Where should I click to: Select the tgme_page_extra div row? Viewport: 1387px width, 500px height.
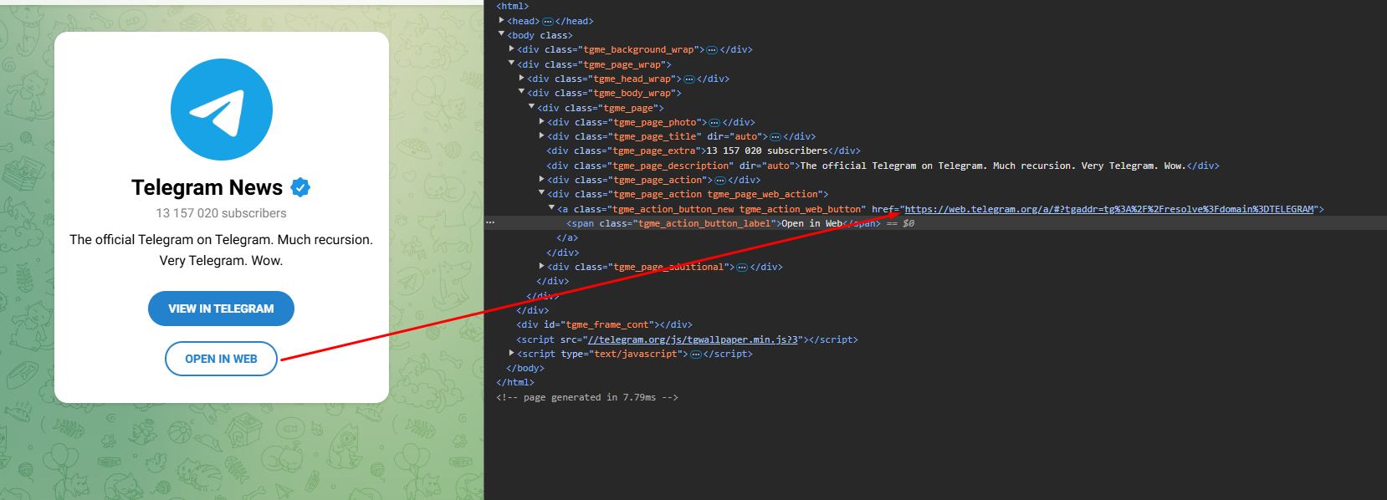[x=704, y=151]
